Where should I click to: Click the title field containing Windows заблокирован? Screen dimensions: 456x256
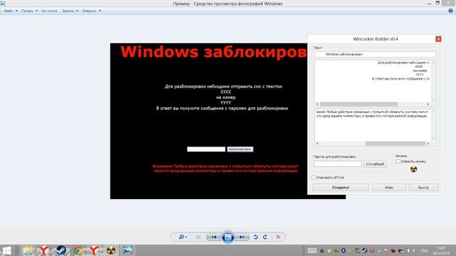tap(375, 54)
